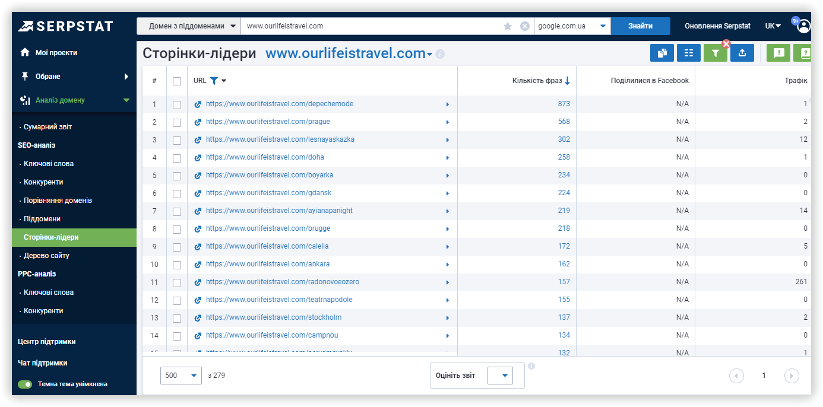Image resolution: width=823 pixels, height=407 pixels.
Task: Click info icon near Оцініть звіт
Action: (x=531, y=366)
